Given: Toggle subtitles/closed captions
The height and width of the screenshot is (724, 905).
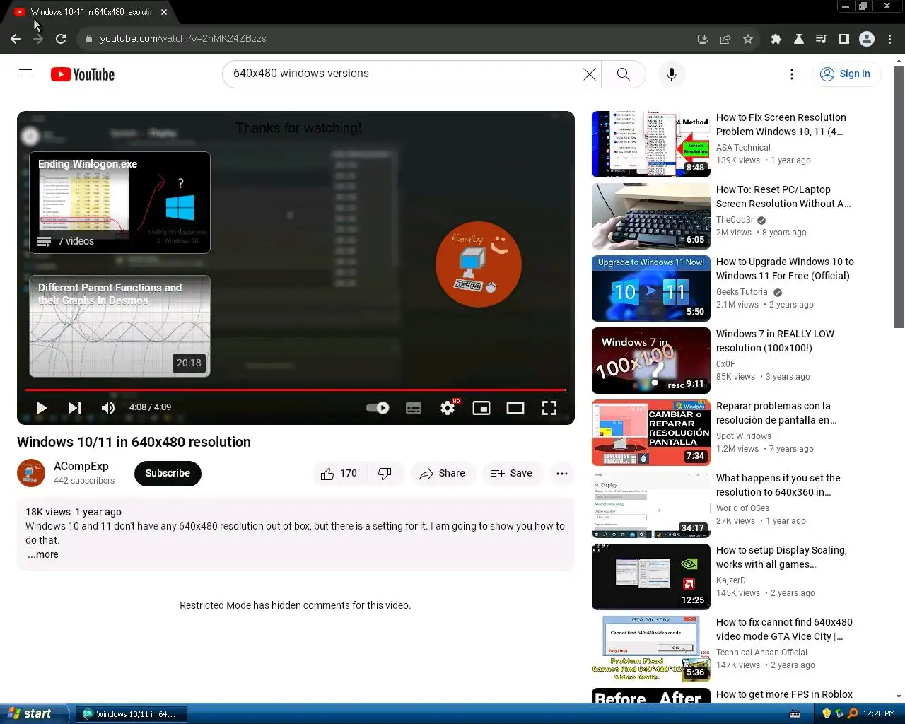Looking at the screenshot, I should point(414,408).
